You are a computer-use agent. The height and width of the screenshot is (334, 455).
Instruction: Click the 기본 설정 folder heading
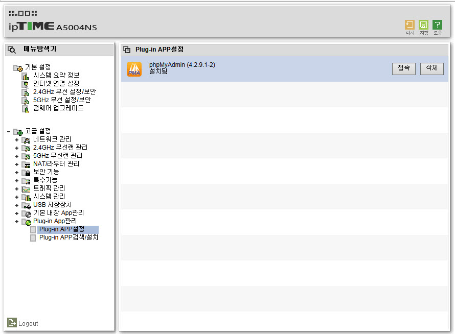(x=38, y=67)
